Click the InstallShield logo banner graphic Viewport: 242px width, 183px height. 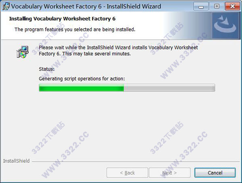tap(225, 25)
